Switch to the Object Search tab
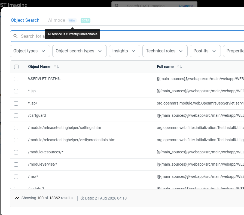 click(25, 20)
